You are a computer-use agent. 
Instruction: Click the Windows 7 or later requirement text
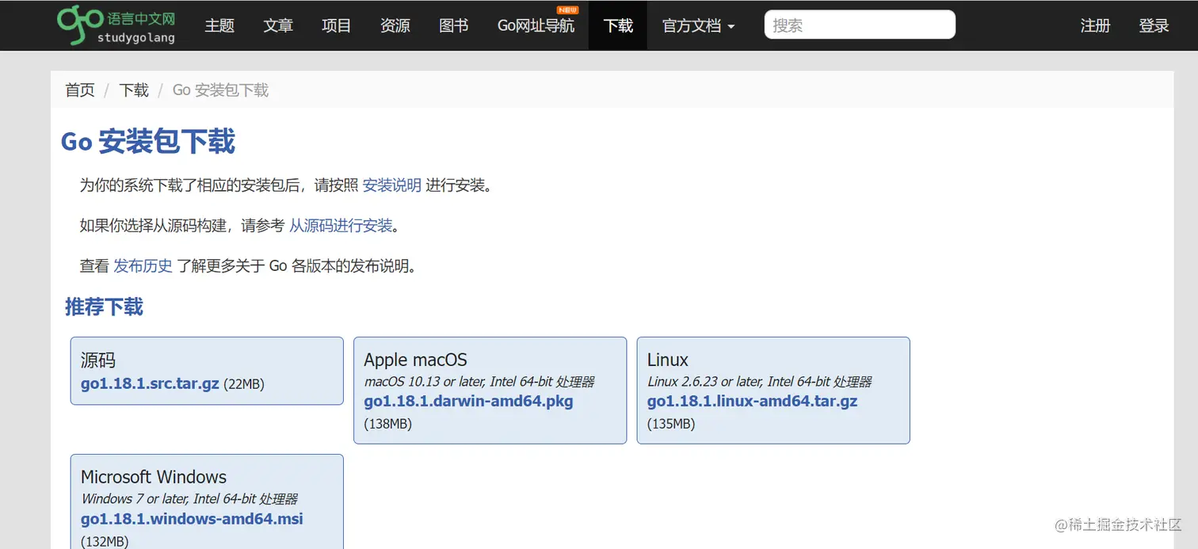click(x=189, y=499)
